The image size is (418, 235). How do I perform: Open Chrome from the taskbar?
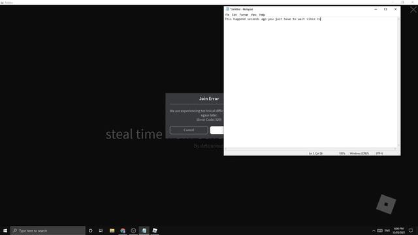[123, 230]
